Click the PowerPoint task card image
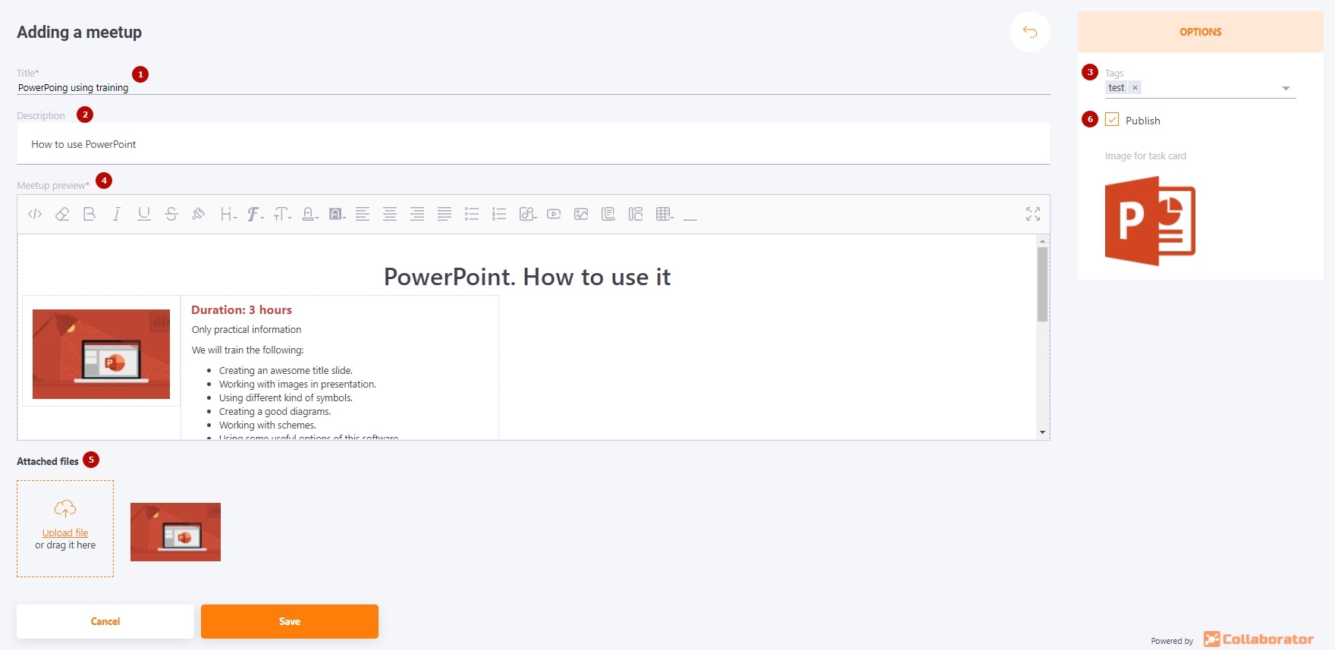Image resolution: width=1335 pixels, height=650 pixels. pyautogui.click(x=1150, y=221)
